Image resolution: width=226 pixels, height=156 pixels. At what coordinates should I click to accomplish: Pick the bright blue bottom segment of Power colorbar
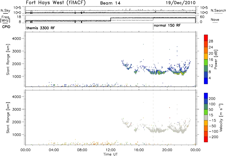point(206,81)
